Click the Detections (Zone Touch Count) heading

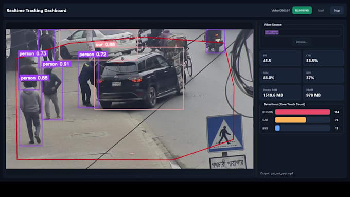click(284, 104)
